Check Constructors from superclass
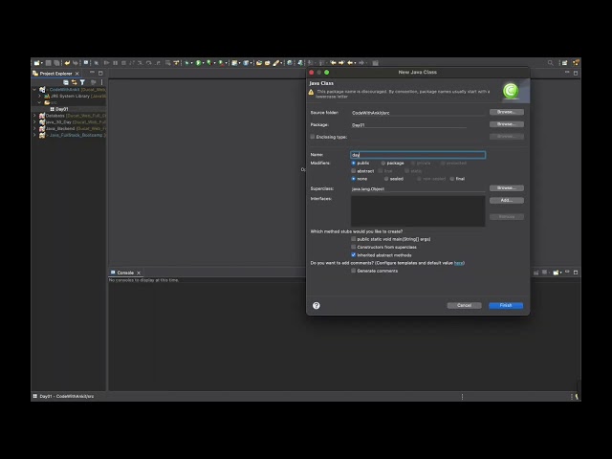 pos(354,247)
